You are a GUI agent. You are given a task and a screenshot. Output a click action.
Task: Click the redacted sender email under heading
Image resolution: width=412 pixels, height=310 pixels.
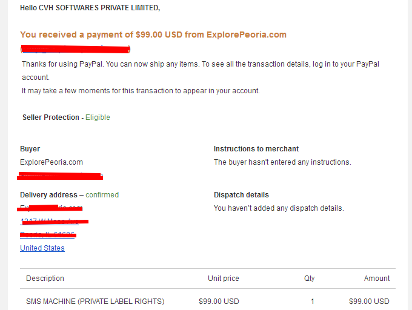pyautogui.click(x=75, y=49)
